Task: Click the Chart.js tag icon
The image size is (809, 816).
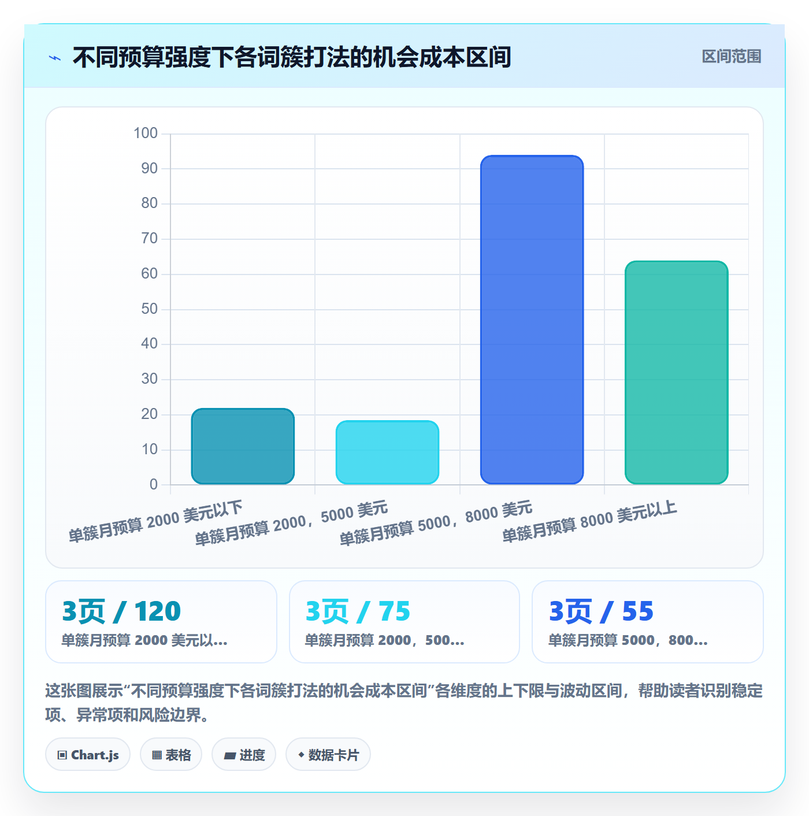Action: point(62,755)
